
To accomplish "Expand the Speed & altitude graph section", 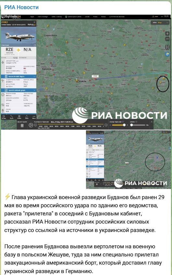I will (19, 90).
